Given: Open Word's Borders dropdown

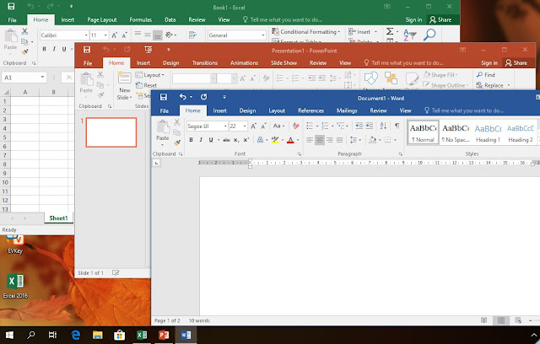Looking at the screenshot, I should pos(395,140).
